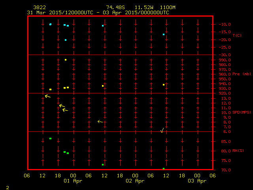Select the 01 Apr date label

point(73,181)
